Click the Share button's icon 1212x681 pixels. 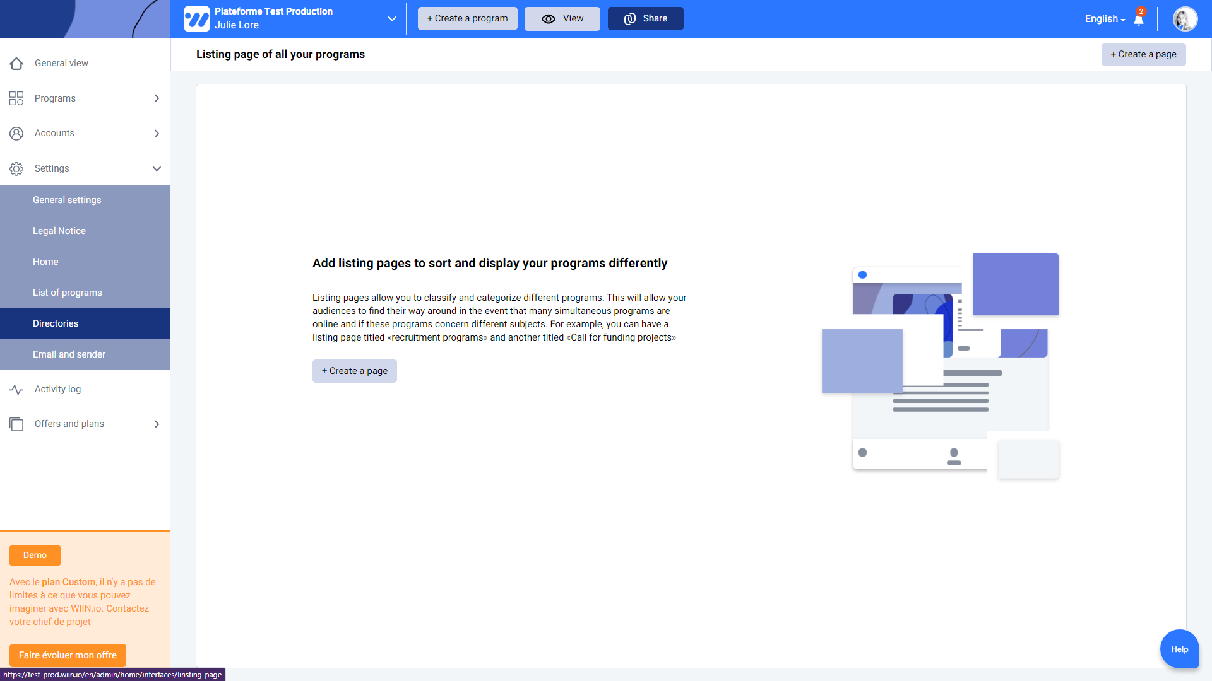click(630, 19)
